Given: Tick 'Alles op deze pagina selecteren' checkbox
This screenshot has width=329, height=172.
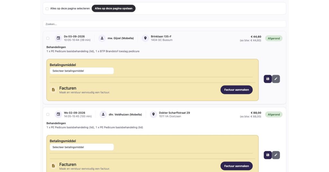Looking at the screenshot, I should (x=47, y=9).
